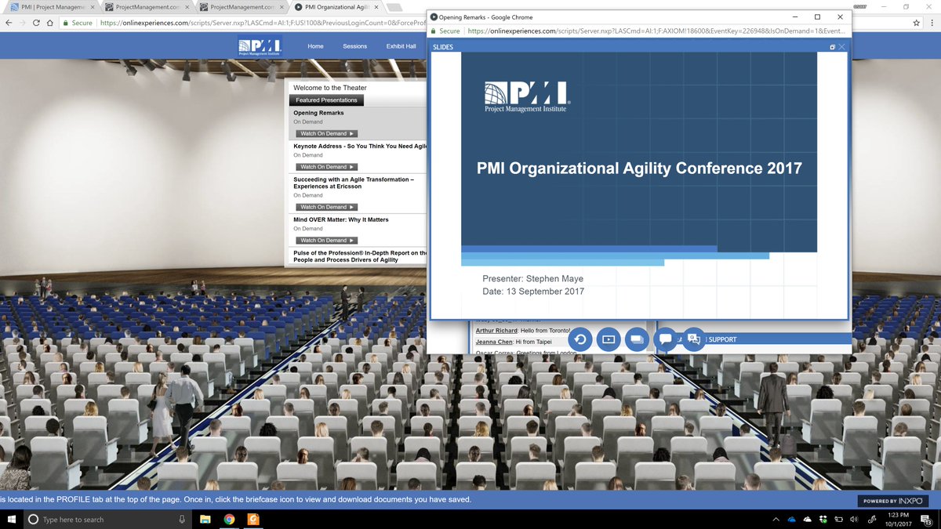Click the browser home icon
Screen dimensions: 941x529
[51, 24]
